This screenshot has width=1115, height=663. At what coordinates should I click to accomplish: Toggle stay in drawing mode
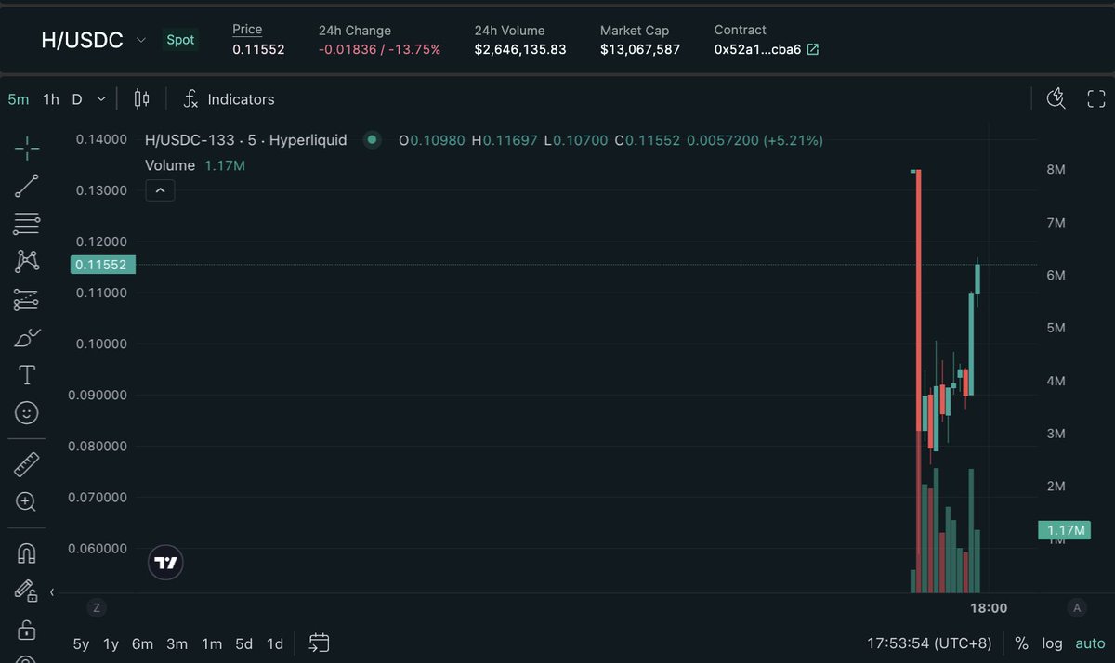pyautogui.click(x=25, y=591)
